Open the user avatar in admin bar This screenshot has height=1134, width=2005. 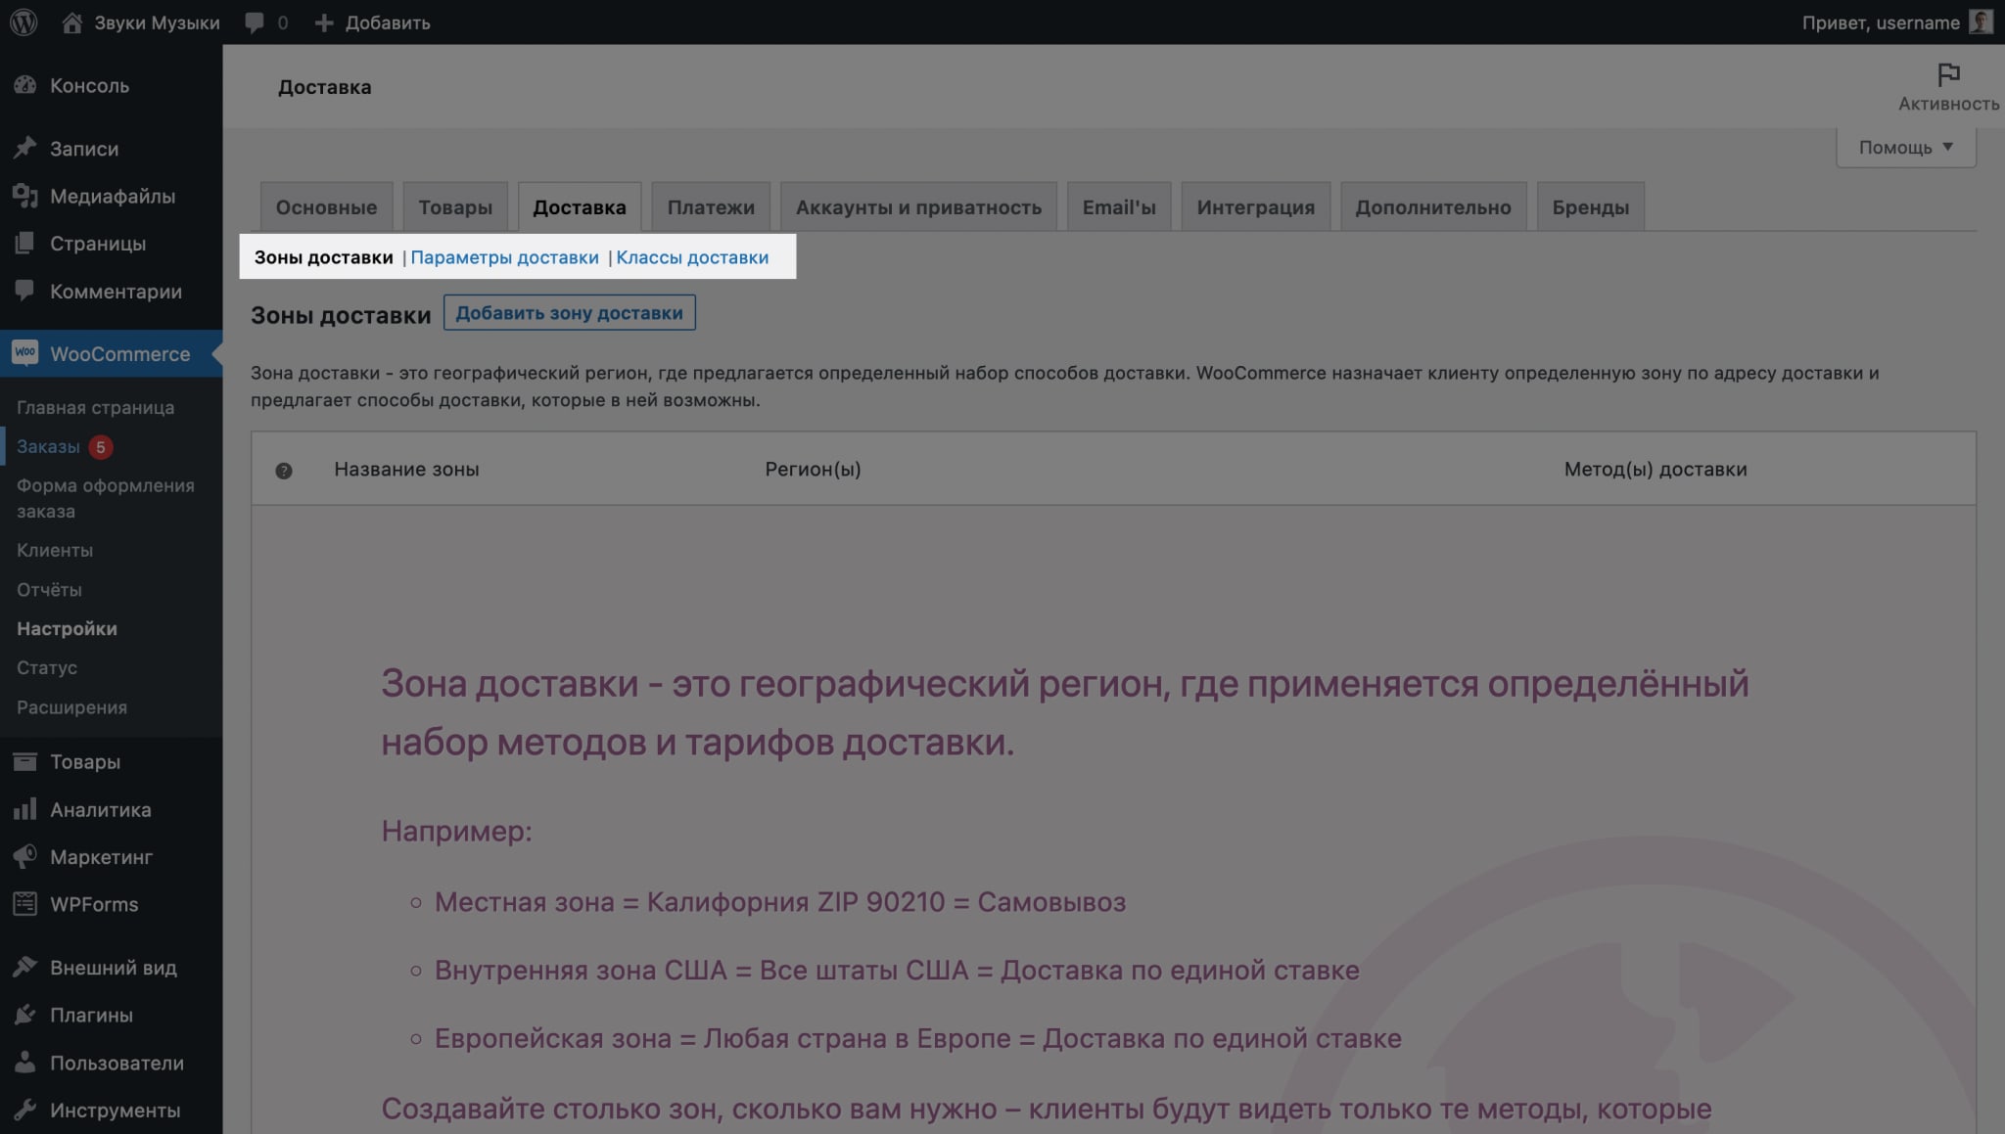pyautogui.click(x=1981, y=22)
